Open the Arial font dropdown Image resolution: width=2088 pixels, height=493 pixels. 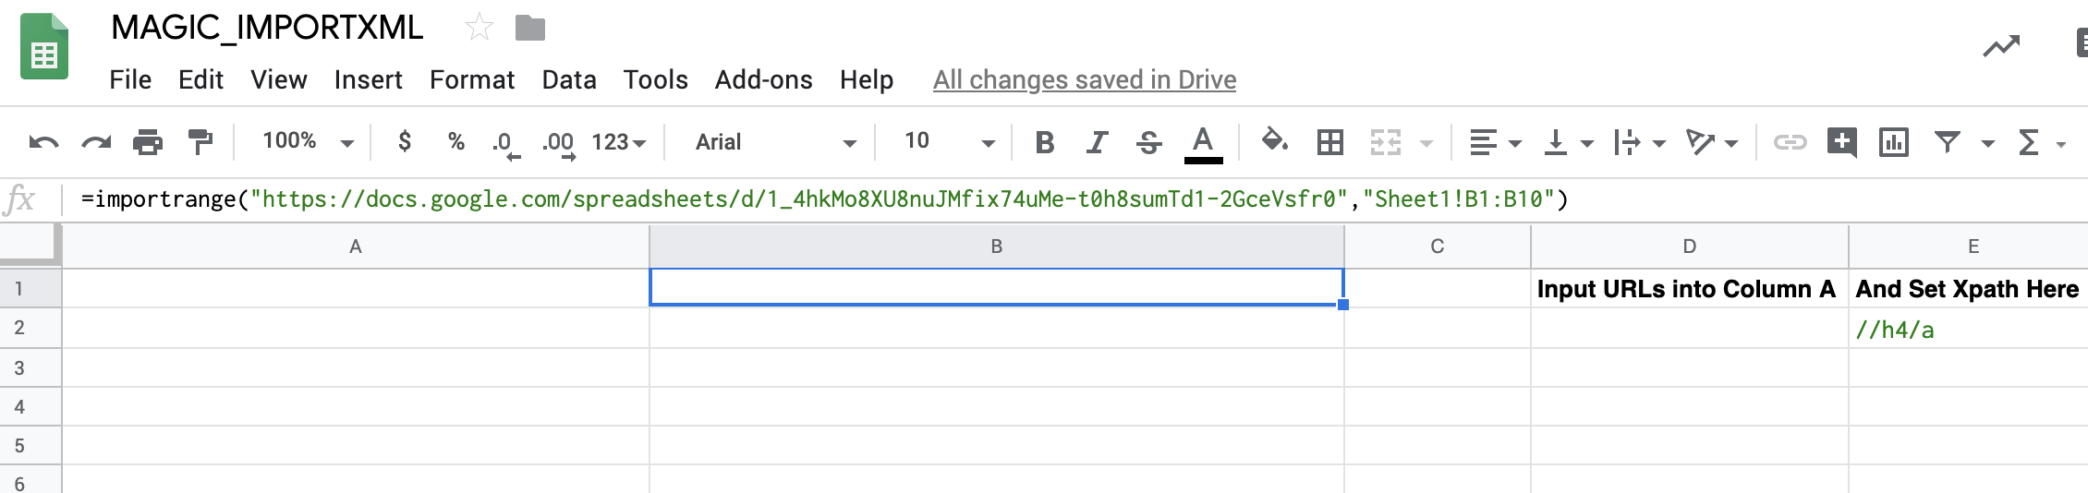[775, 142]
